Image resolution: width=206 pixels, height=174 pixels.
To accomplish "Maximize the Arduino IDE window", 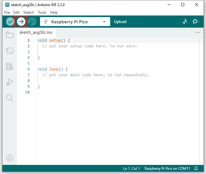I will click(x=183, y=5).
